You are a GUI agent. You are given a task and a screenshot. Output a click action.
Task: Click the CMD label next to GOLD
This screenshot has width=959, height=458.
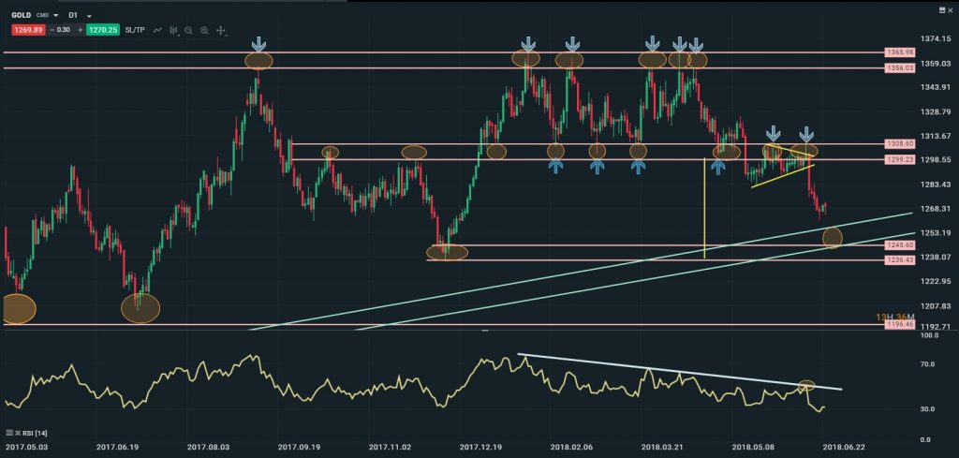pos(42,15)
